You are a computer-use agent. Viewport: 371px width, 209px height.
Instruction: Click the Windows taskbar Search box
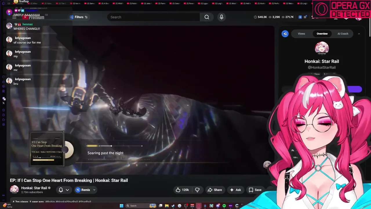[x=141, y=206]
